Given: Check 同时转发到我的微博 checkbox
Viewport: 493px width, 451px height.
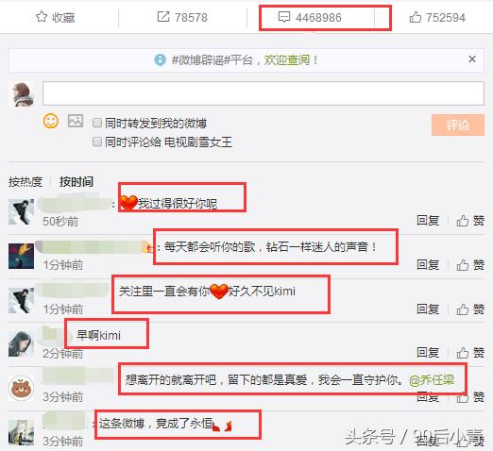Looking at the screenshot, I should (97, 123).
